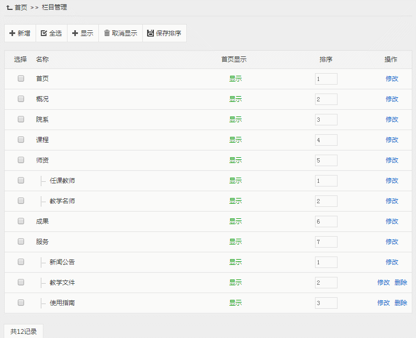Select the 服务 parent category name
The width and height of the screenshot is (416, 338).
(x=42, y=242)
